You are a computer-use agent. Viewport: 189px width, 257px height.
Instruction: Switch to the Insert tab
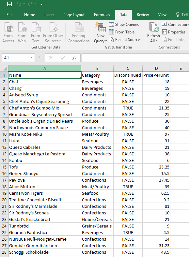[49, 15]
